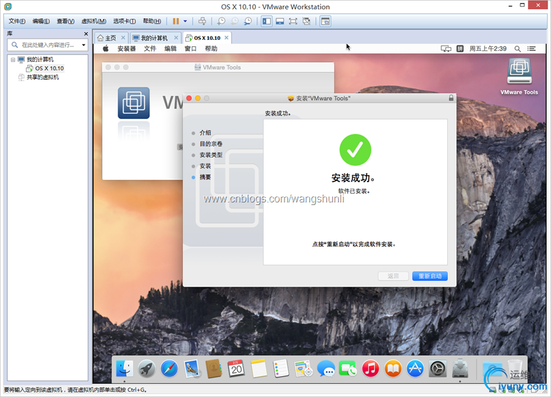Open the macOS 窗口 menu
This screenshot has width=551, height=397.
pyautogui.click(x=191, y=48)
